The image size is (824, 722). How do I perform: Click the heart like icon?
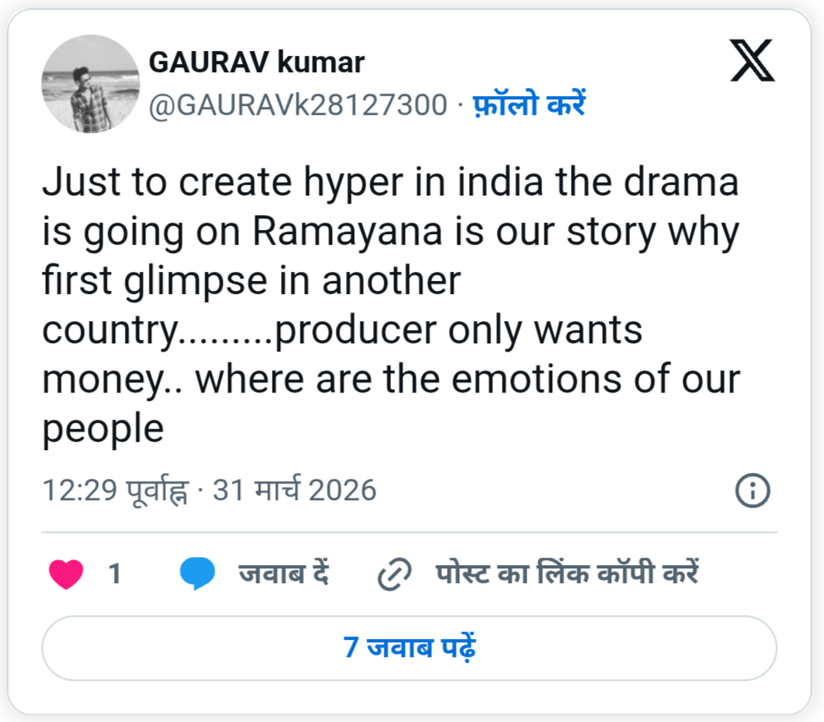[x=66, y=573]
